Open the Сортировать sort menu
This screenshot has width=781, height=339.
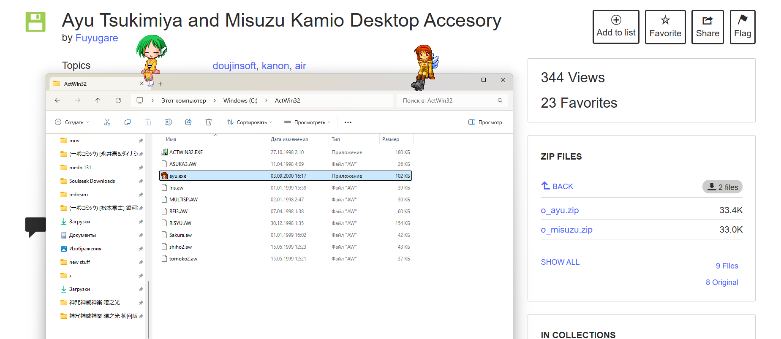click(x=249, y=122)
